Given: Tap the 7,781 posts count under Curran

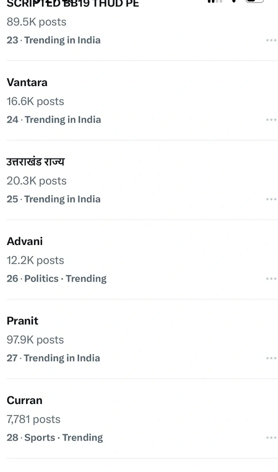Looking at the screenshot, I should [x=33, y=419].
